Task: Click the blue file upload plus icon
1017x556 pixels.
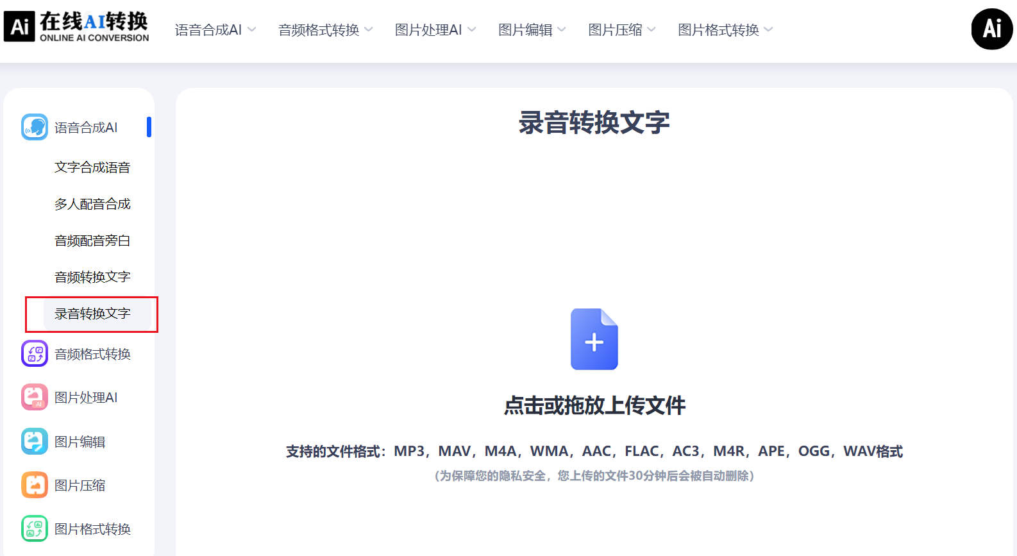Action: pyautogui.click(x=594, y=339)
